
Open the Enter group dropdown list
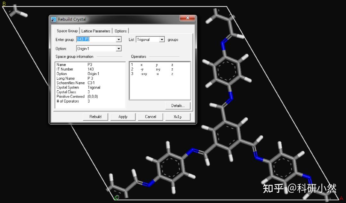(119, 39)
